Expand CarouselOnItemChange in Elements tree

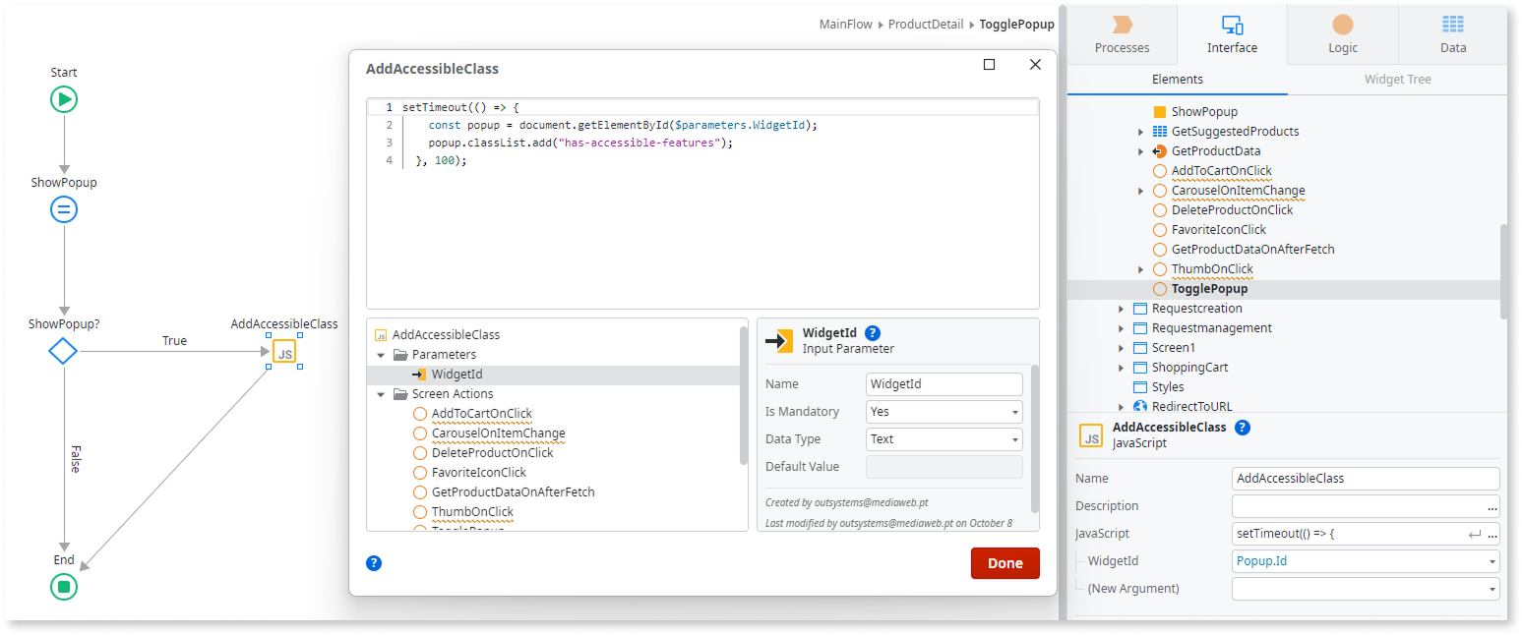pyautogui.click(x=1141, y=191)
